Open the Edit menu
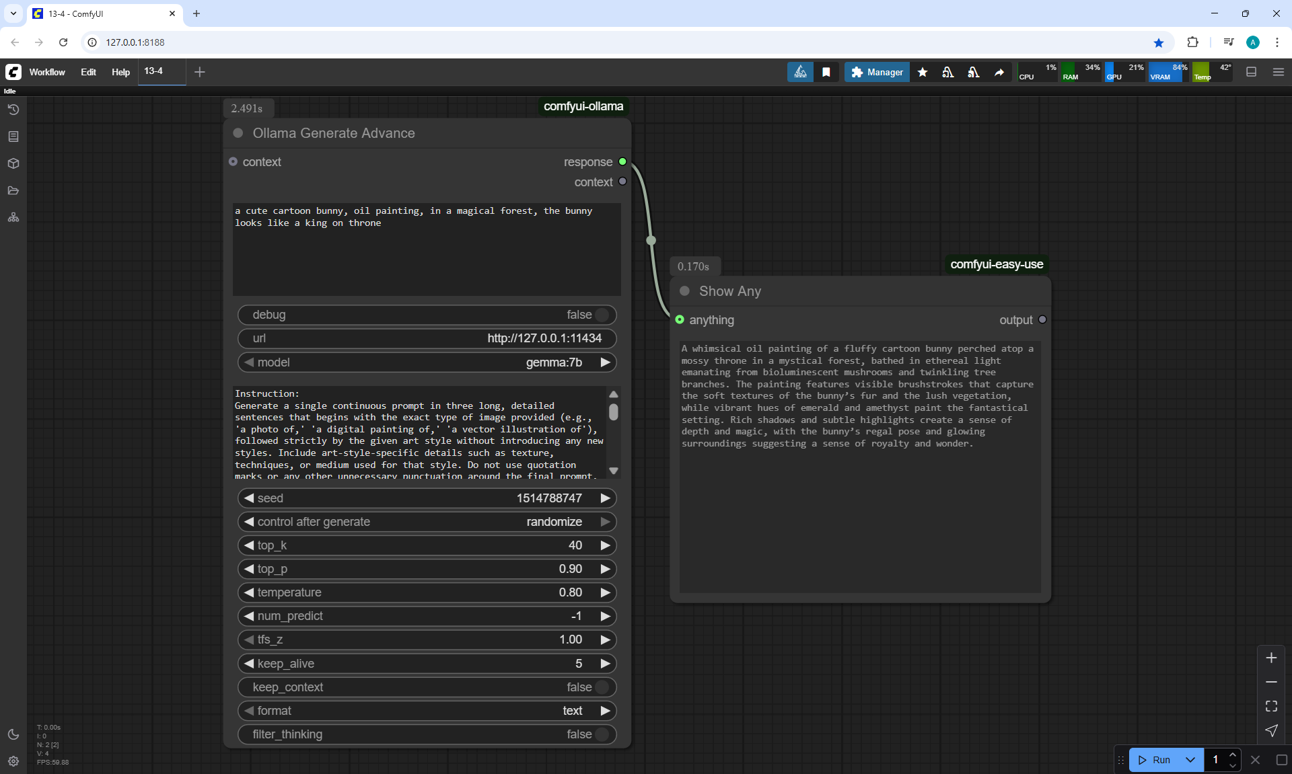1292x774 pixels. [x=88, y=72]
